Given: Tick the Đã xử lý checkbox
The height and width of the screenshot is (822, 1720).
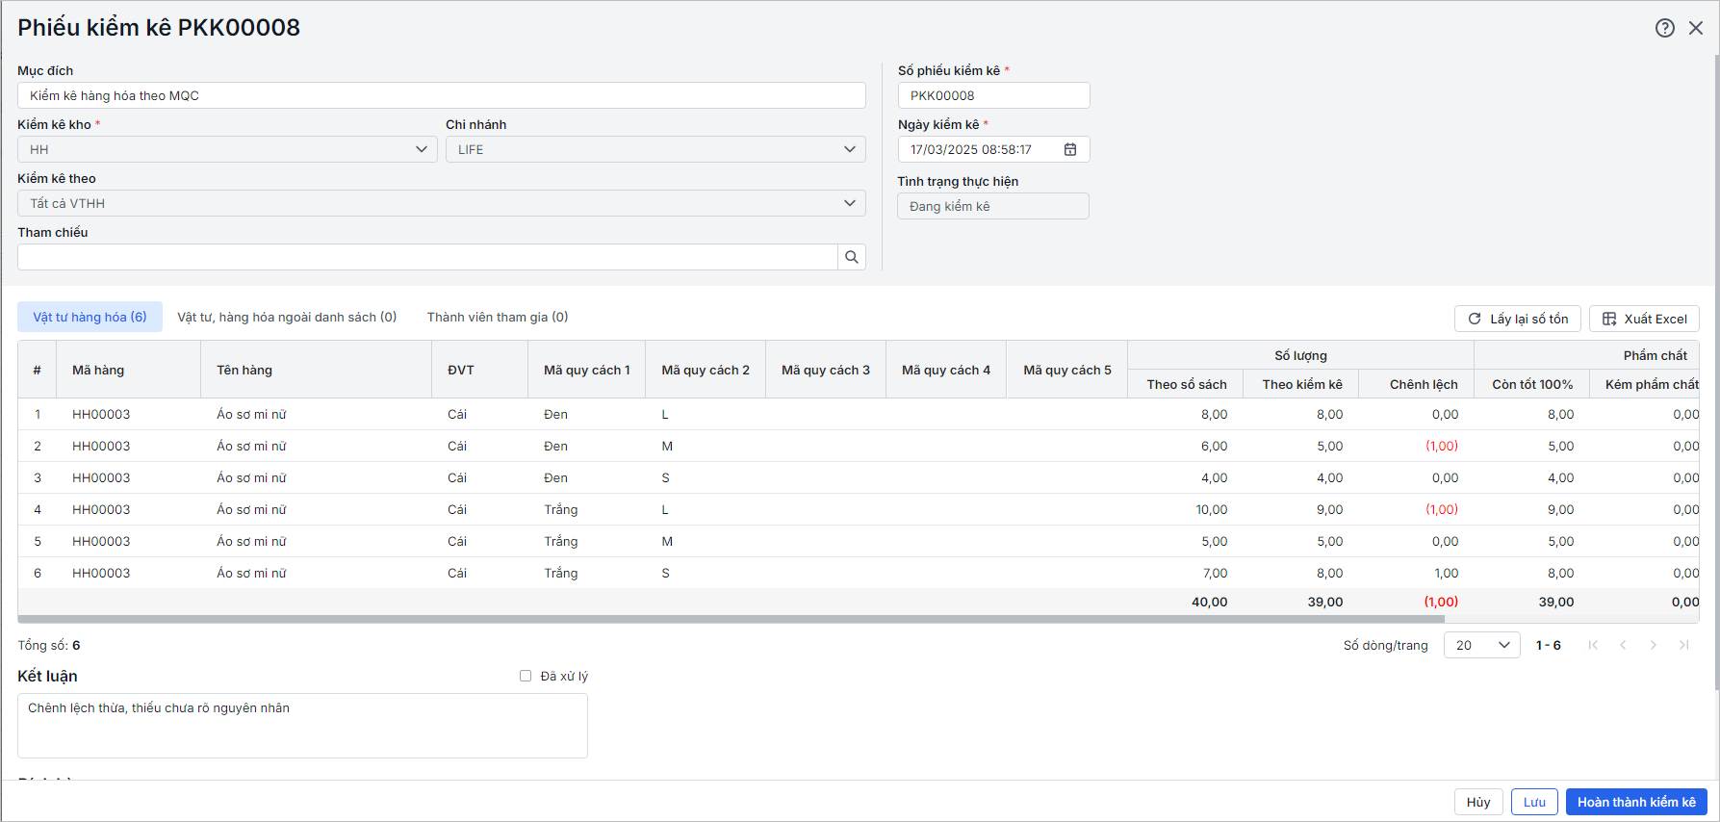Looking at the screenshot, I should pyautogui.click(x=526, y=676).
